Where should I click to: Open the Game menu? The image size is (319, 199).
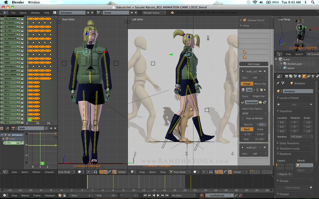click(x=23, y=12)
